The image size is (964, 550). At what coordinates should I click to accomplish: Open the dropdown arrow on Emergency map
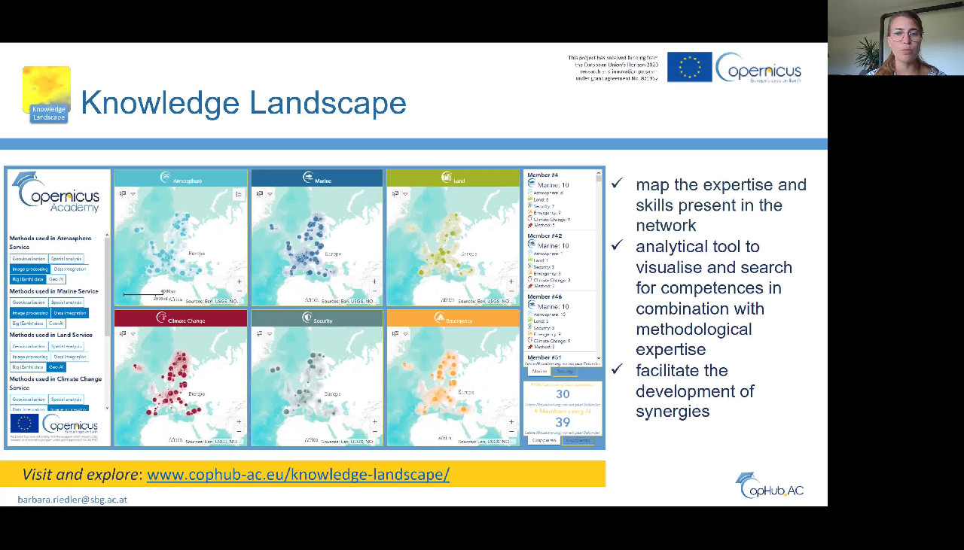[406, 335]
